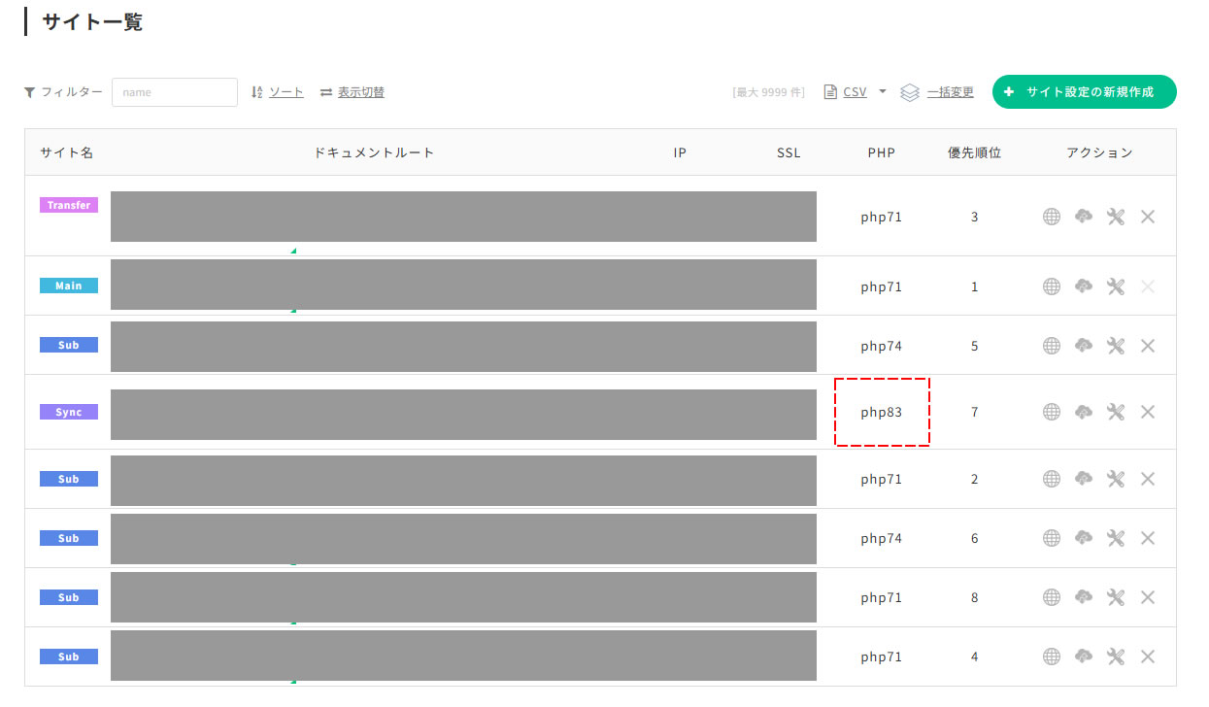
Task: Click cloud icon in priority 2 row
Action: [x=1084, y=479]
